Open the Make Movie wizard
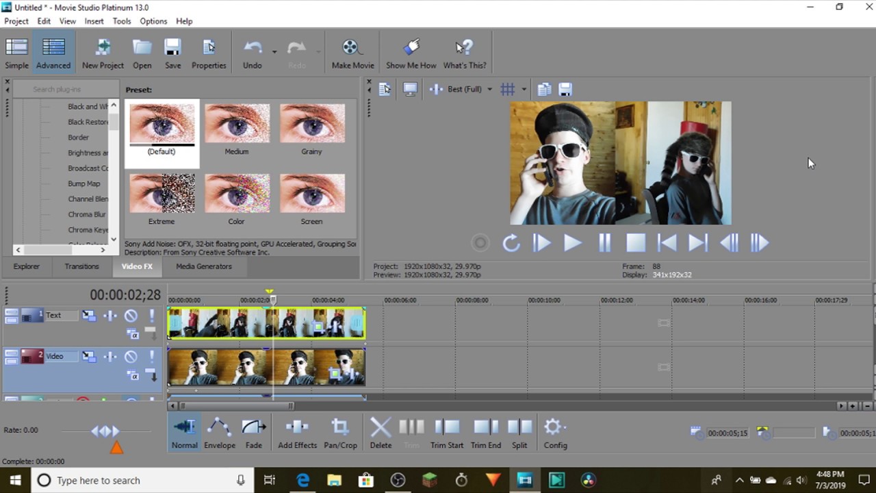The image size is (876, 493). pos(352,54)
